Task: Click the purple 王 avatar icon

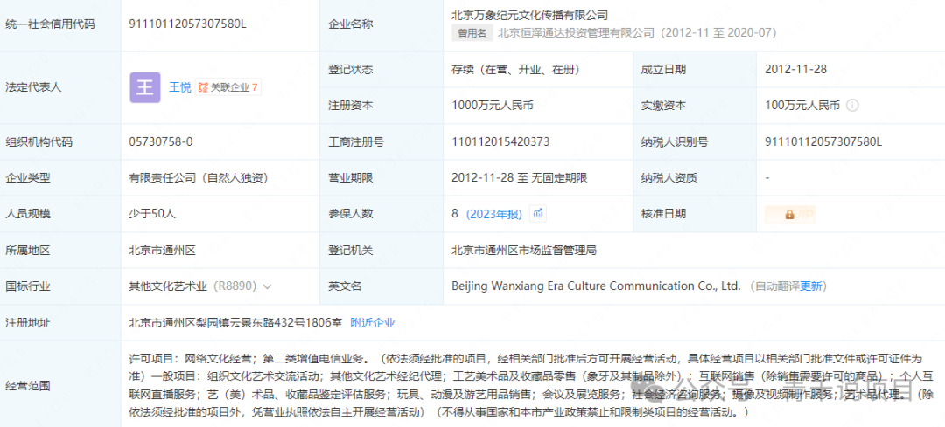Action: coord(144,88)
